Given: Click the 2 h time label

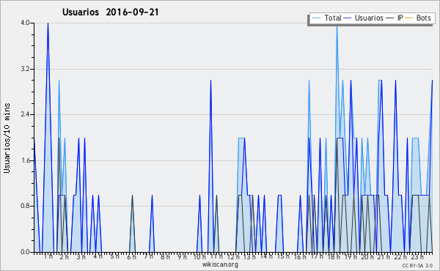Looking at the screenshot, I should click(x=65, y=256).
